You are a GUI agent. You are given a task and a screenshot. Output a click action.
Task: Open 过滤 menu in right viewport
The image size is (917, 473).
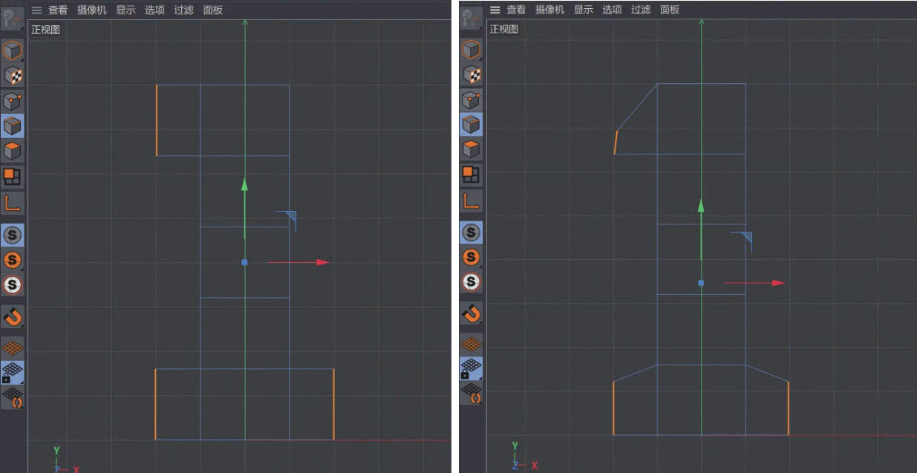[640, 10]
